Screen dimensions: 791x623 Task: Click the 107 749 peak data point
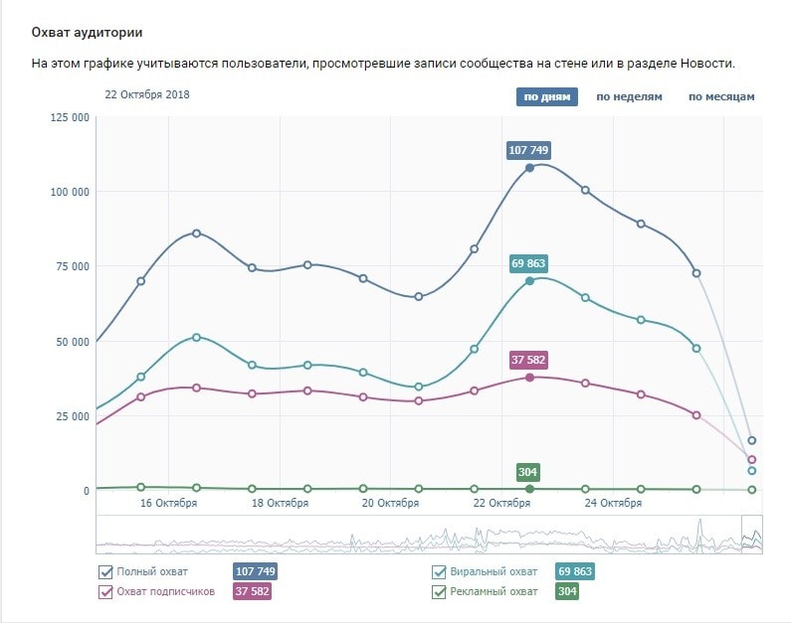click(x=529, y=168)
